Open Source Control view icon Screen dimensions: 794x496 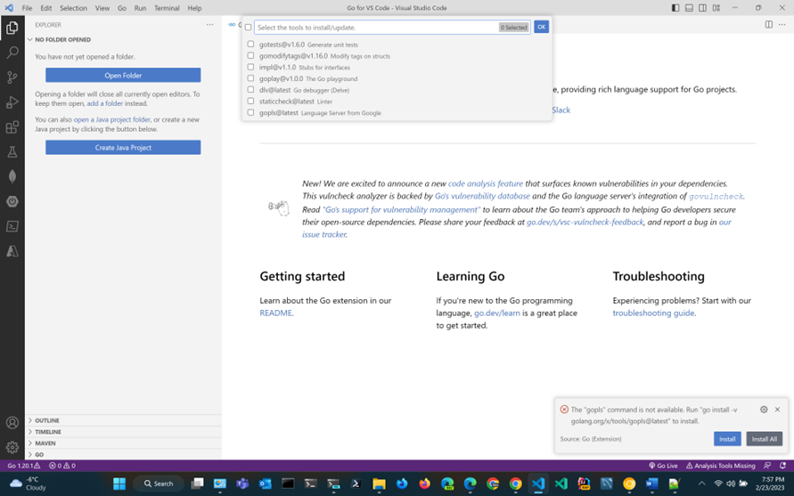coord(12,77)
